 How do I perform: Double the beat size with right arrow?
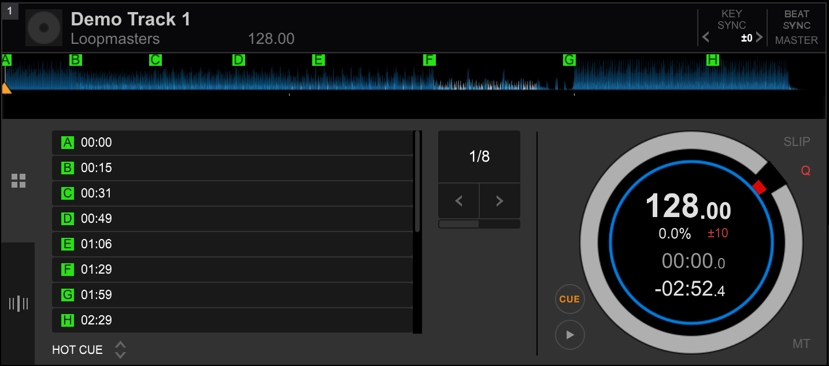click(499, 201)
